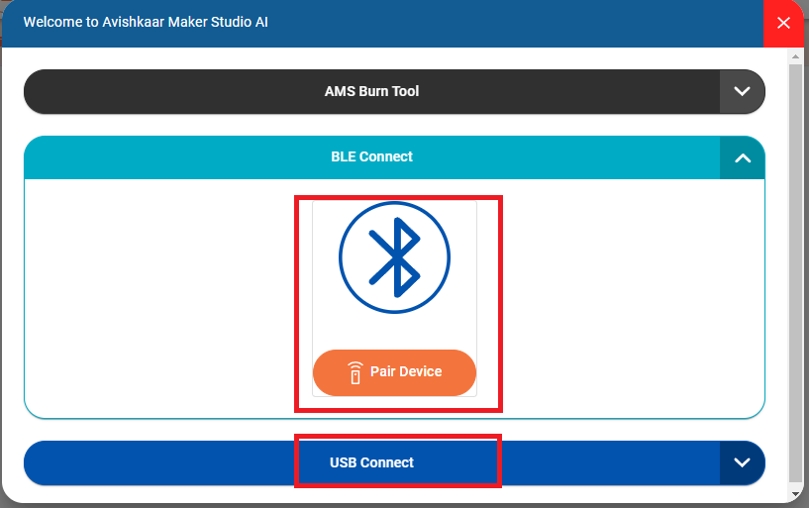Click the Pair Device button
809x508 pixels.
(x=394, y=372)
